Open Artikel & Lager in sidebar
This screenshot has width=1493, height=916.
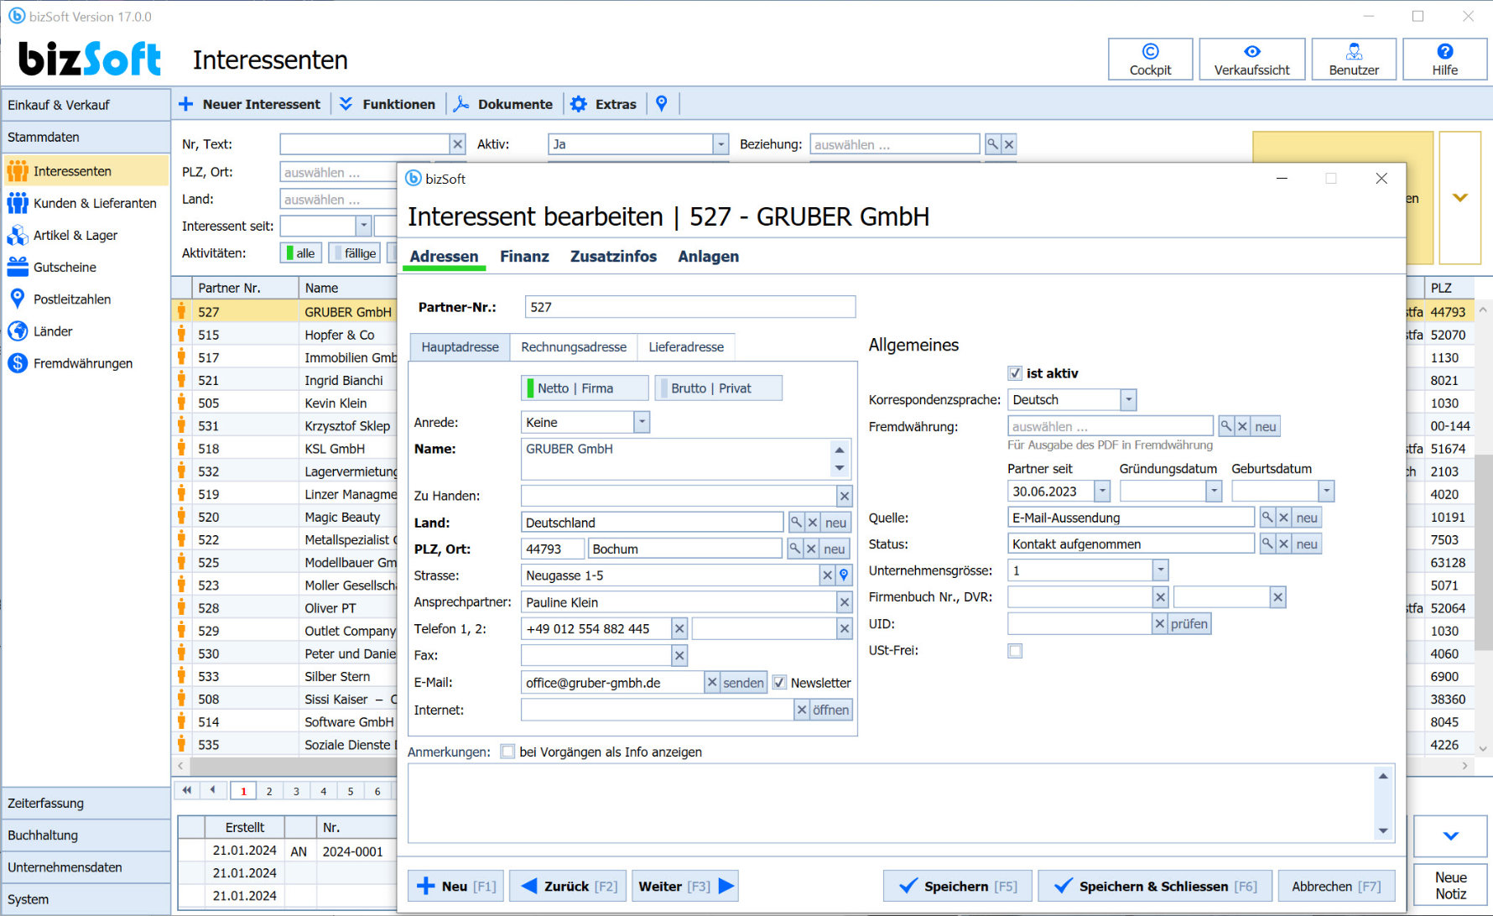(86, 235)
